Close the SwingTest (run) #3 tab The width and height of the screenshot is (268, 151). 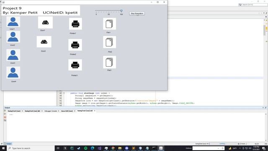[95, 111]
